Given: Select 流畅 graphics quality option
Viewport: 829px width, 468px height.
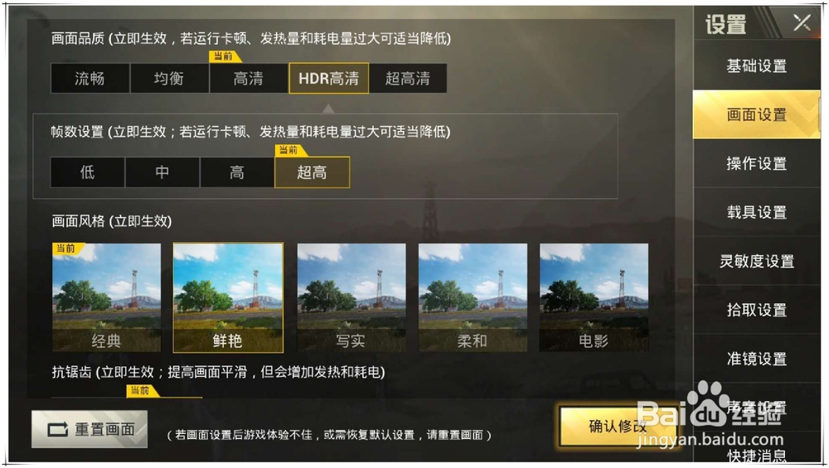Looking at the screenshot, I should tap(90, 79).
